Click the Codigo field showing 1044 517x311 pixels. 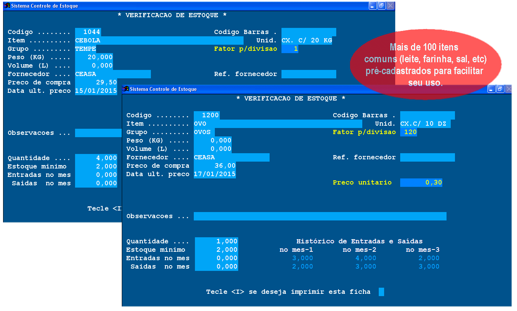(x=88, y=32)
